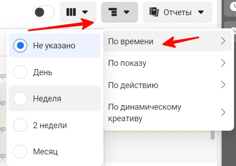236x166 pixels.
Task: Select the Не указано radio button
Action: (x=20, y=46)
